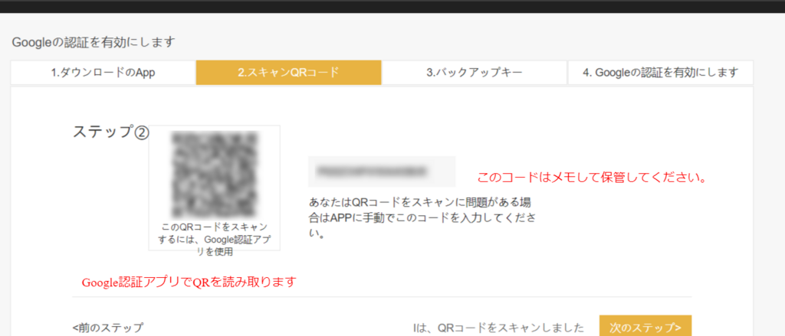The image size is (785, 336).
Task: Click the red note Google認証アプリでQRを読み取ります
Action: tap(189, 282)
